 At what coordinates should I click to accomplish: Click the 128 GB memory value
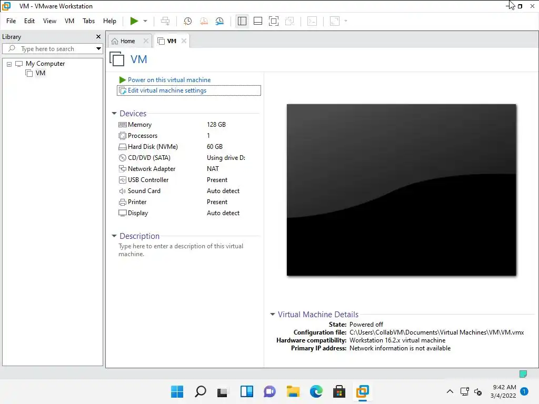coord(216,125)
